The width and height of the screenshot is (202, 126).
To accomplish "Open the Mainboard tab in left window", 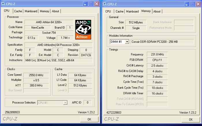I will [x=31, y=11].
